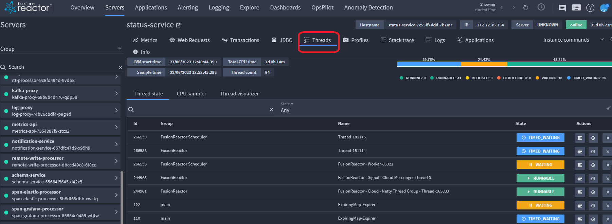Click the blue 29.76% bar segment
The image size is (612, 224).
[429, 64]
